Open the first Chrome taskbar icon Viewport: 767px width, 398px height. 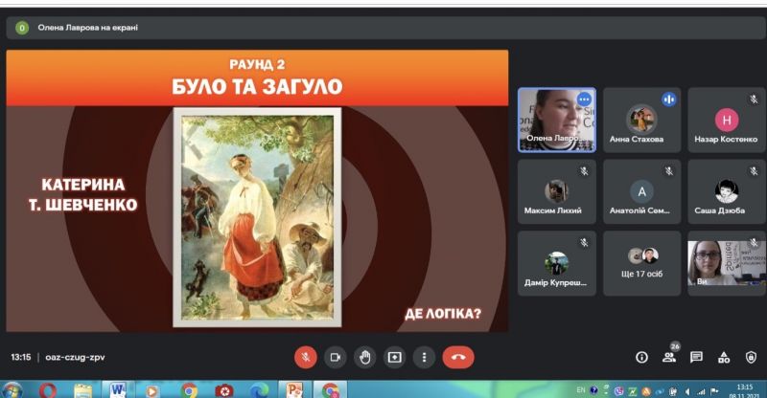(189, 390)
